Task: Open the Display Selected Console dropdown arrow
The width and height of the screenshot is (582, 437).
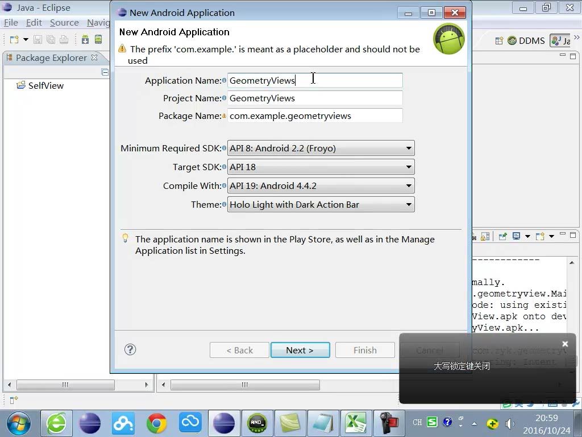Action: click(x=527, y=236)
